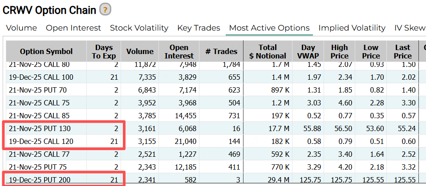Screen dimensions: 426x186
Task: Click the help question mark icon
Action: click(105, 9)
